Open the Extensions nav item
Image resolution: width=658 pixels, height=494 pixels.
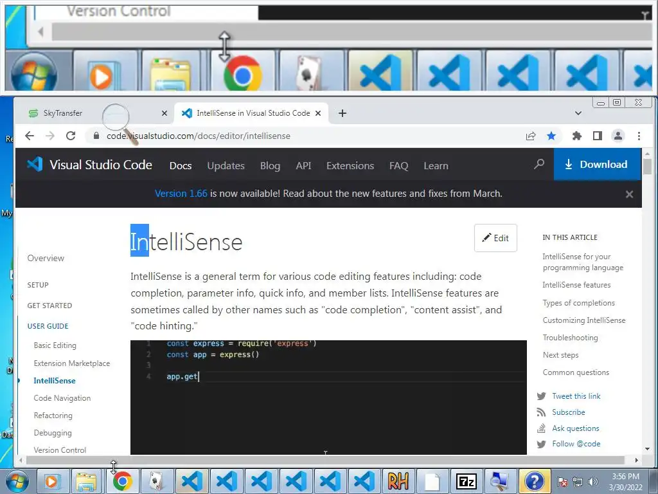click(x=350, y=165)
